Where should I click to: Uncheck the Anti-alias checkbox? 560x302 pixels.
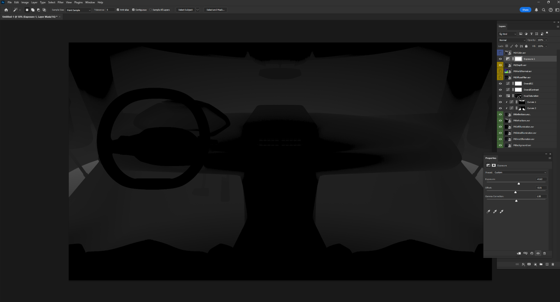pyautogui.click(x=118, y=10)
